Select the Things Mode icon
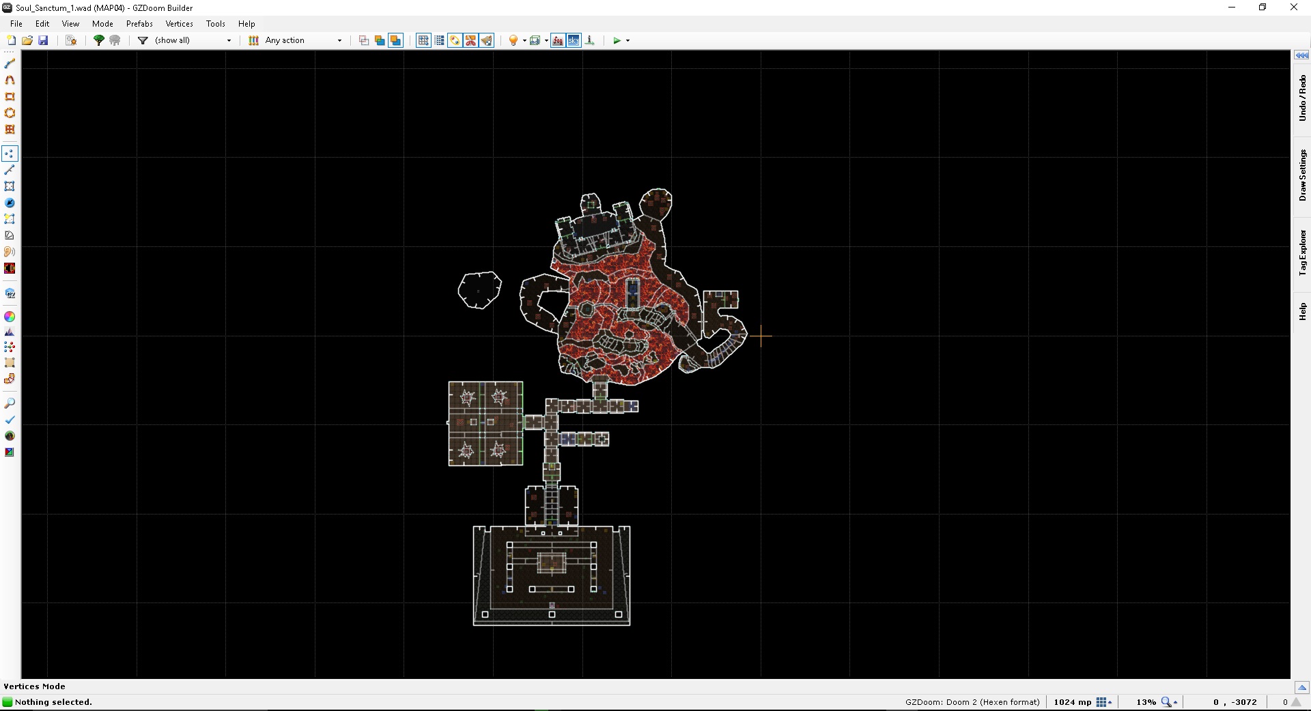Screen dimensions: 1311x711 [x=10, y=203]
